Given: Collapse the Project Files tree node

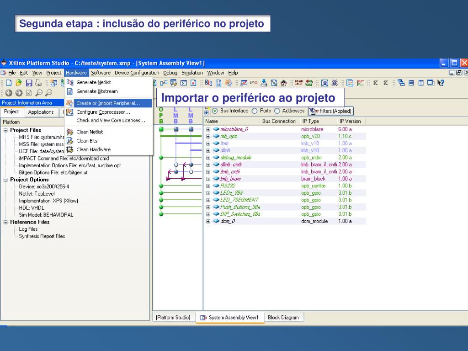Looking at the screenshot, I should tap(5, 130).
